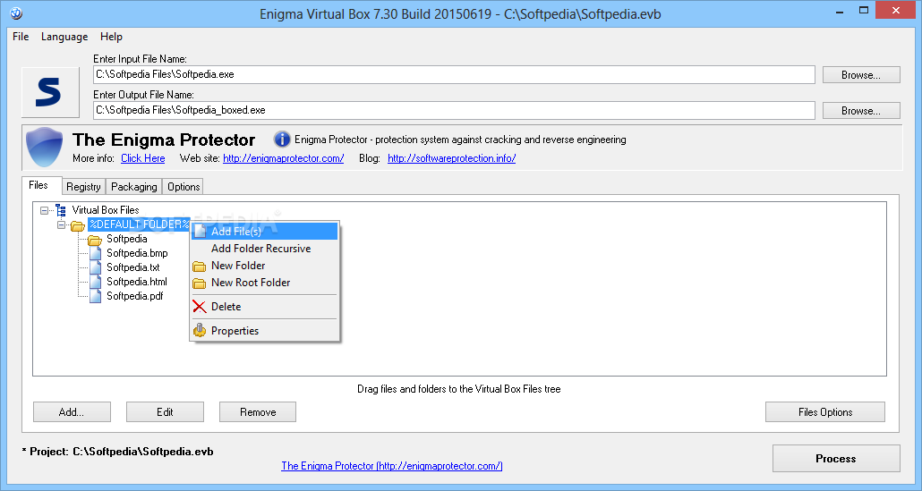Click the file icon next to Softpedia.pdf

click(x=95, y=296)
